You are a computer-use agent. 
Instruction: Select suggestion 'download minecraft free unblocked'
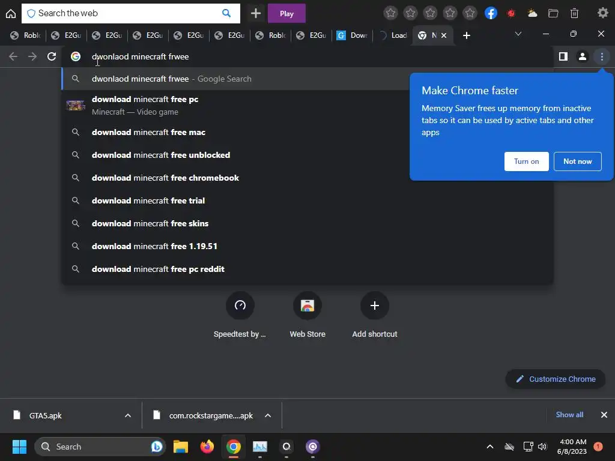tap(235, 155)
